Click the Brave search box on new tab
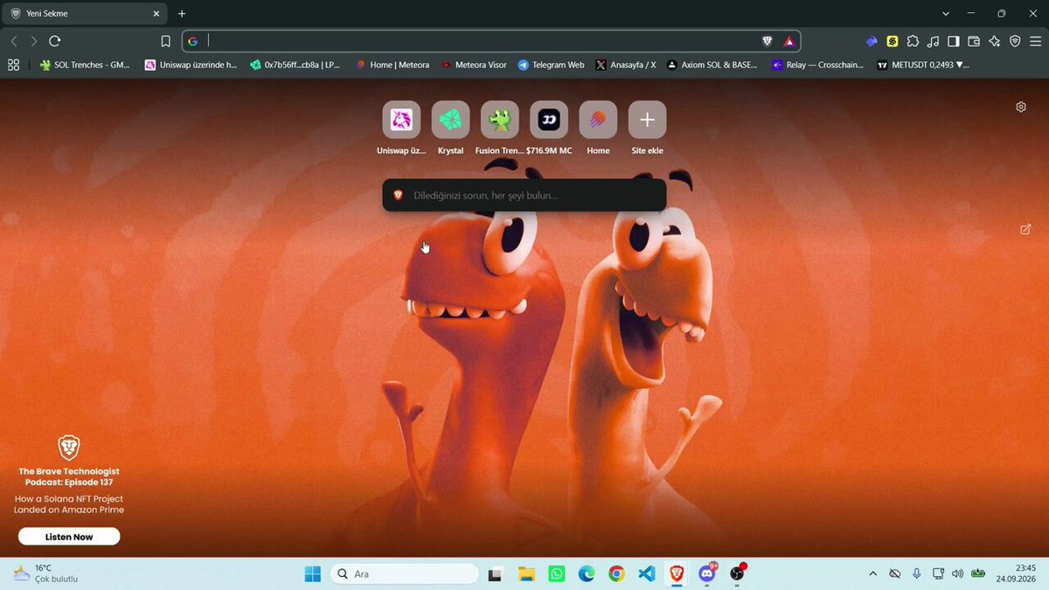The width and height of the screenshot is (1049, 590). (x=524, y=195)
